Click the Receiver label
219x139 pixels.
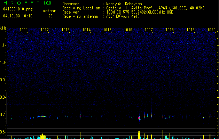pos(71,12)
